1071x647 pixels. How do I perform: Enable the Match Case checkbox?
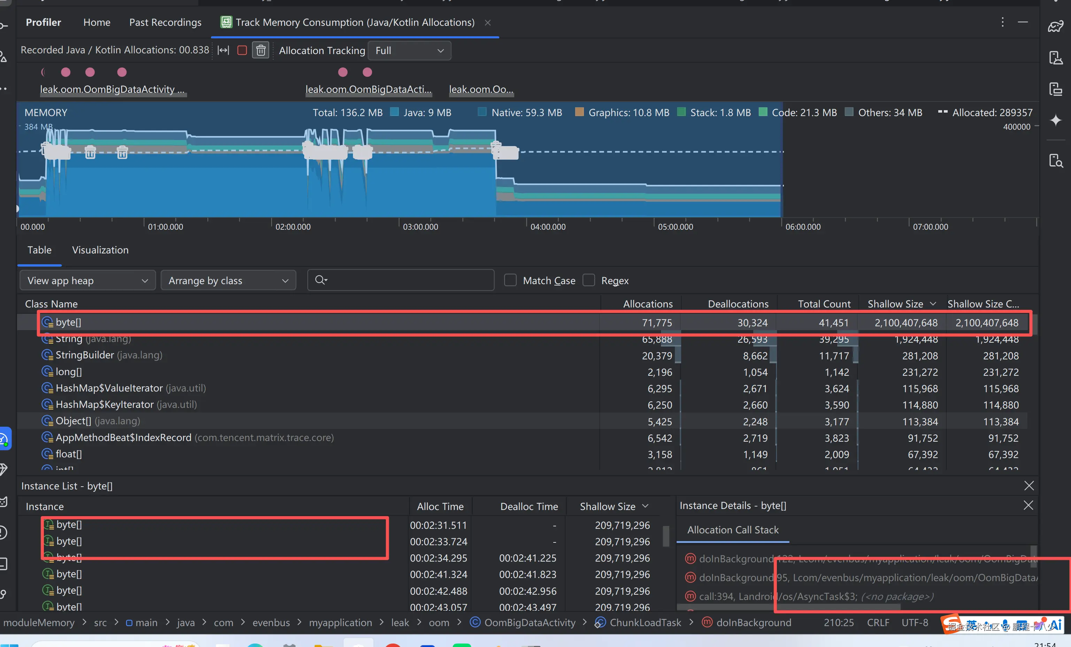(x=510, y=281)
